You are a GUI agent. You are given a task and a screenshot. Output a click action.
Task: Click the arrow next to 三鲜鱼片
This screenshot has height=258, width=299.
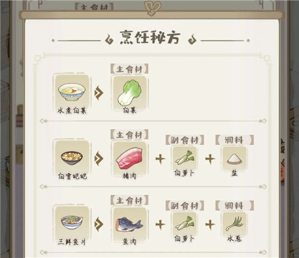coord(99,224)
